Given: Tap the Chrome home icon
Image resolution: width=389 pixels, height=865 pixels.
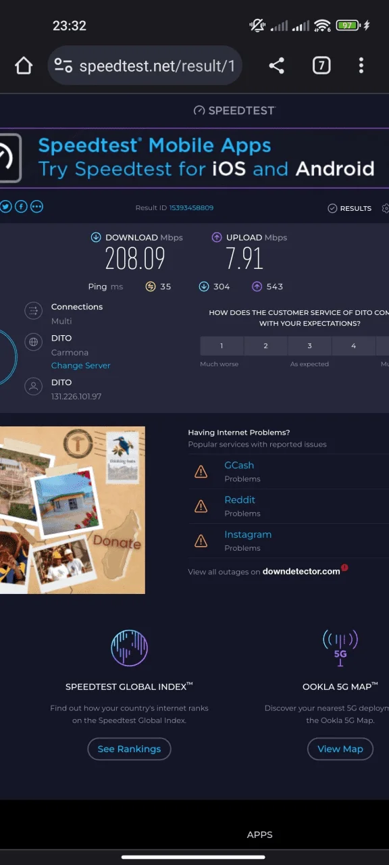Looking at the screenshot, I should [x=24, y=66].
